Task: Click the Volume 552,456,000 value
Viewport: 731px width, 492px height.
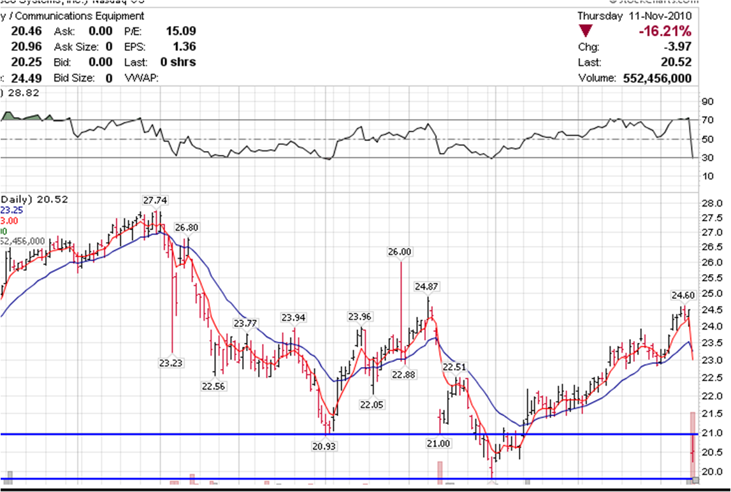Action: 657,78
